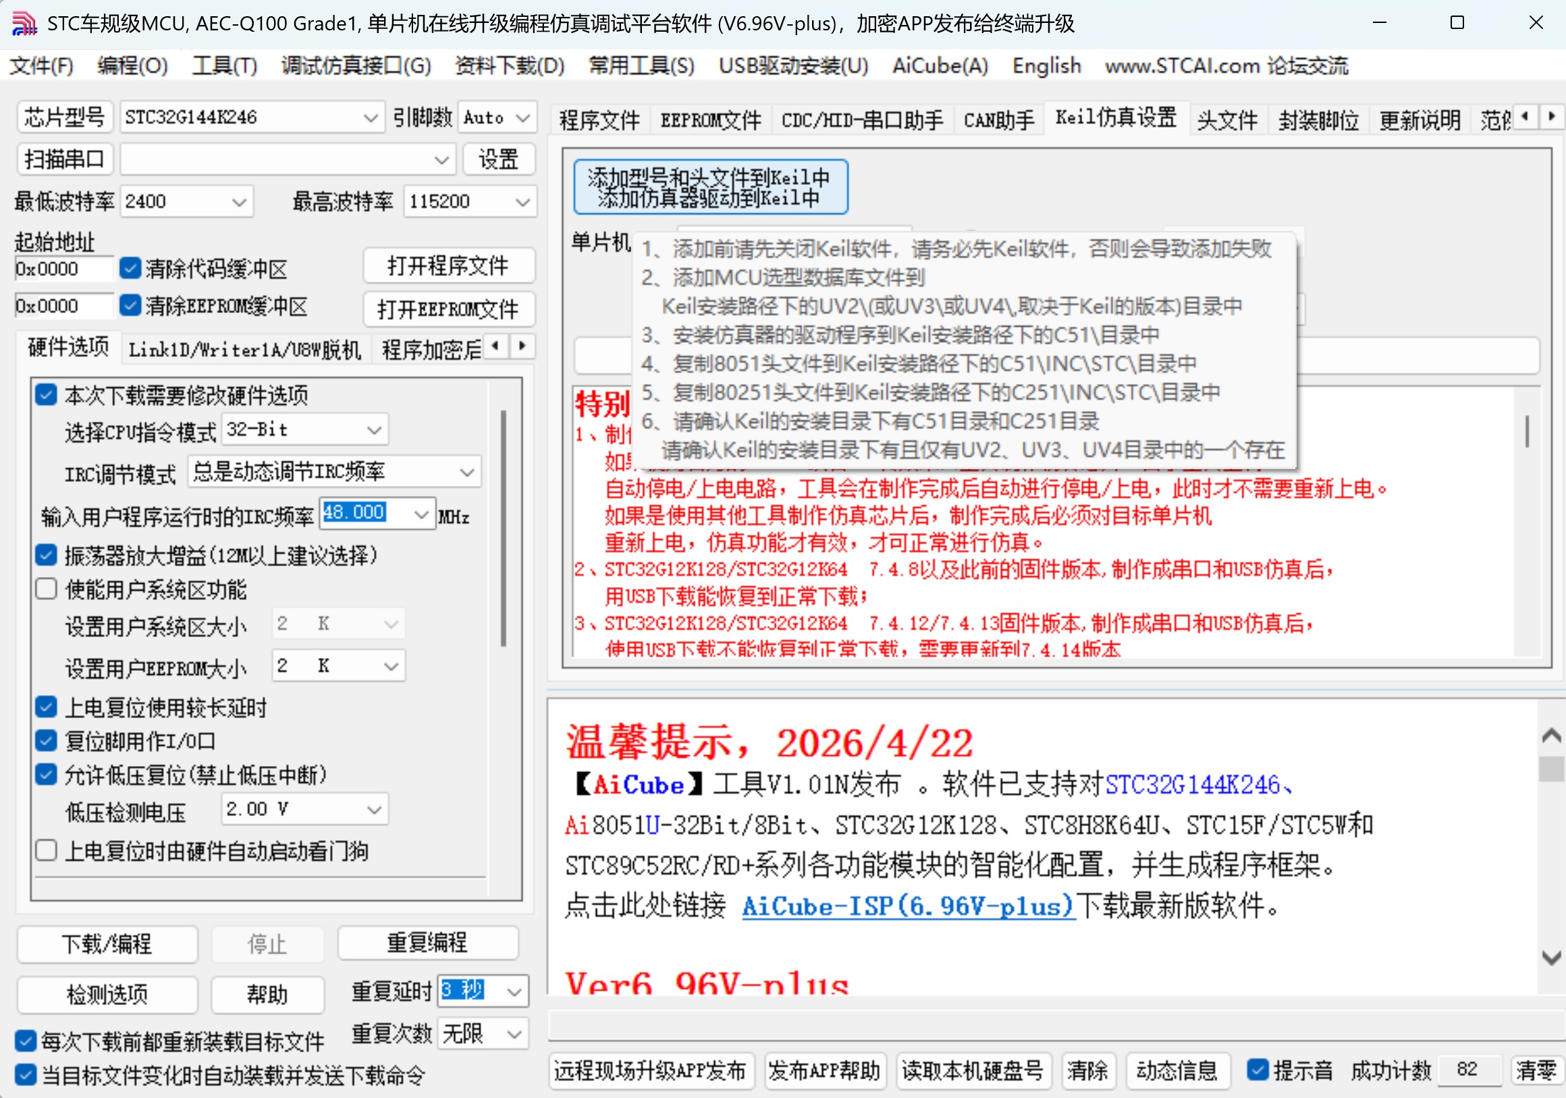The height and width of the screenshot is (1098, 1566).
Task: Toggle 当目标文件变化时自动装载 checkbox
Action: click(x=25, y=1076)
